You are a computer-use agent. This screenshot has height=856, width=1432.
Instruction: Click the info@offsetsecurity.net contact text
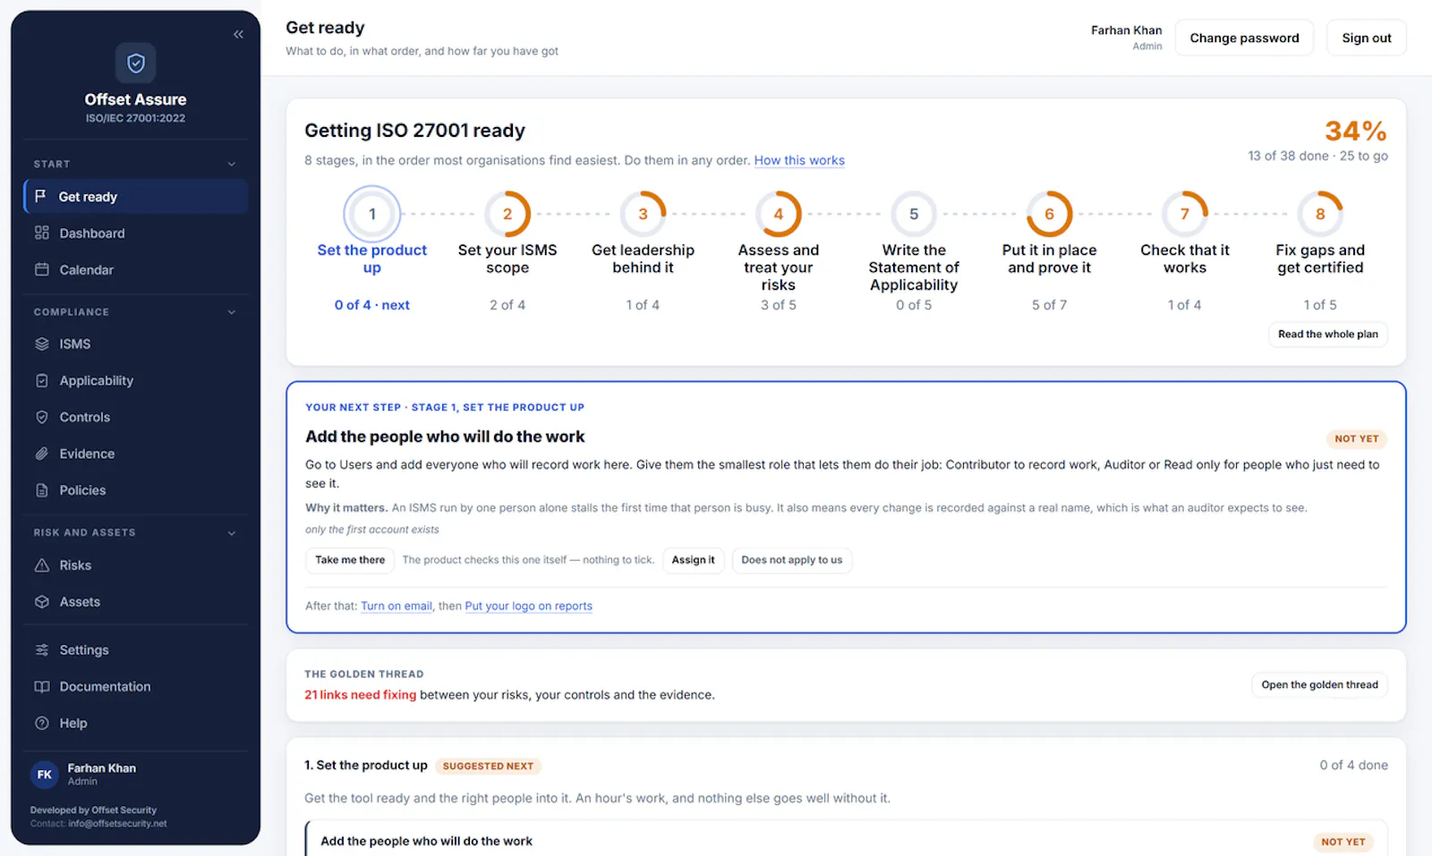pos(117,824)
